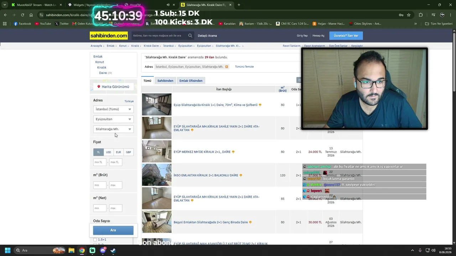
Task: Switch to the Sahibinden listings tab
Action: [165, 81]
